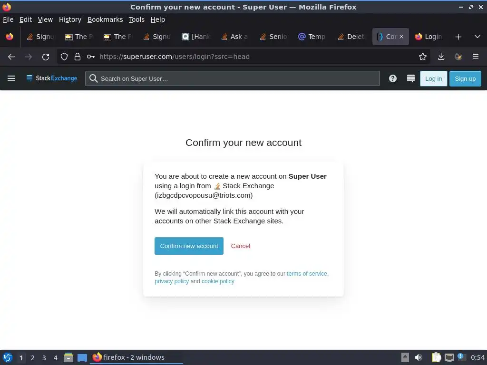The height and width of the screenshot is (365, 487).
Task: Open the network tray icon
Action: click(x=449, y=357)
